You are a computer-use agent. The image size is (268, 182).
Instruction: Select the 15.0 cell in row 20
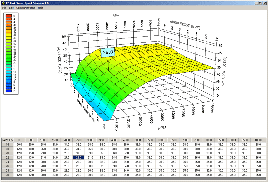point(31,153)
